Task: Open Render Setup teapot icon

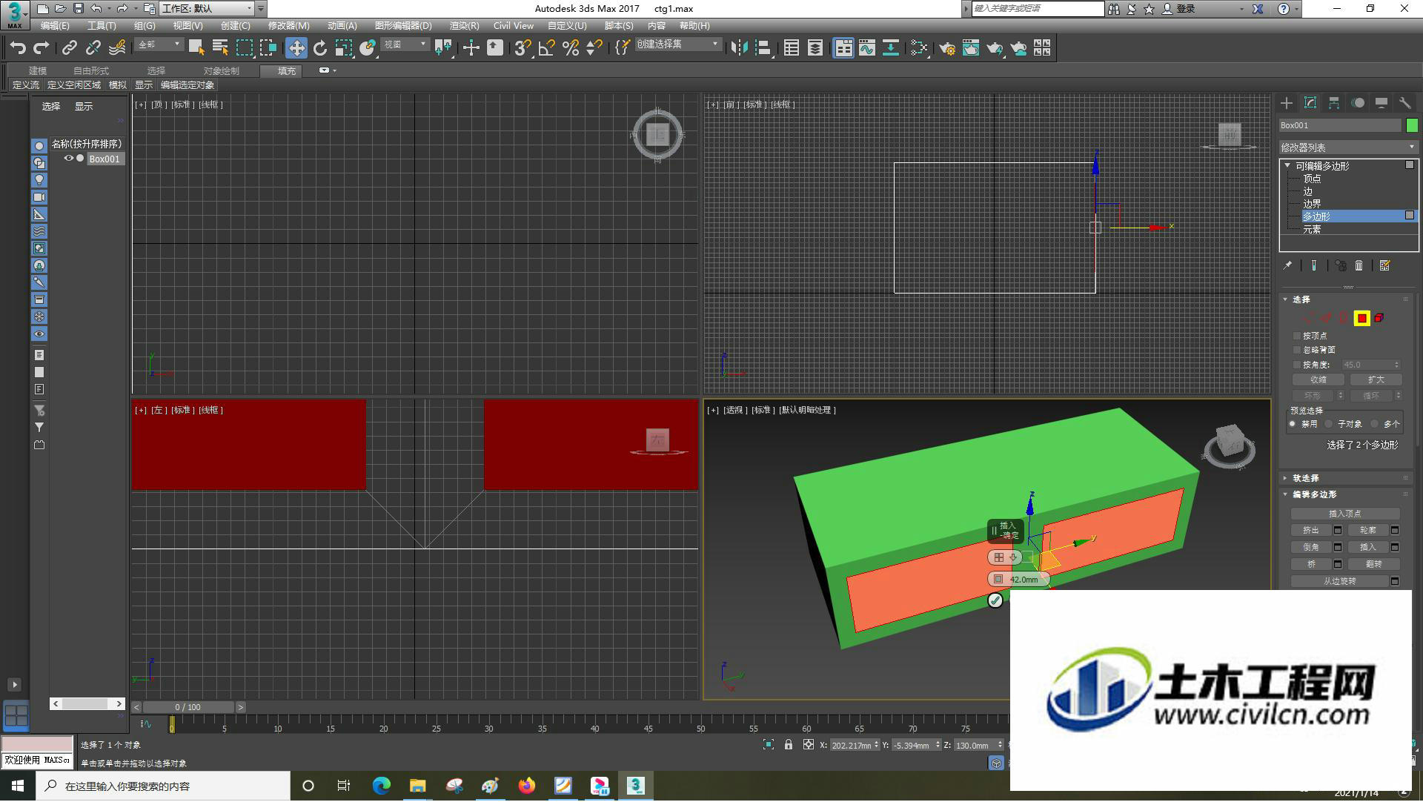Action: point(947,48)
